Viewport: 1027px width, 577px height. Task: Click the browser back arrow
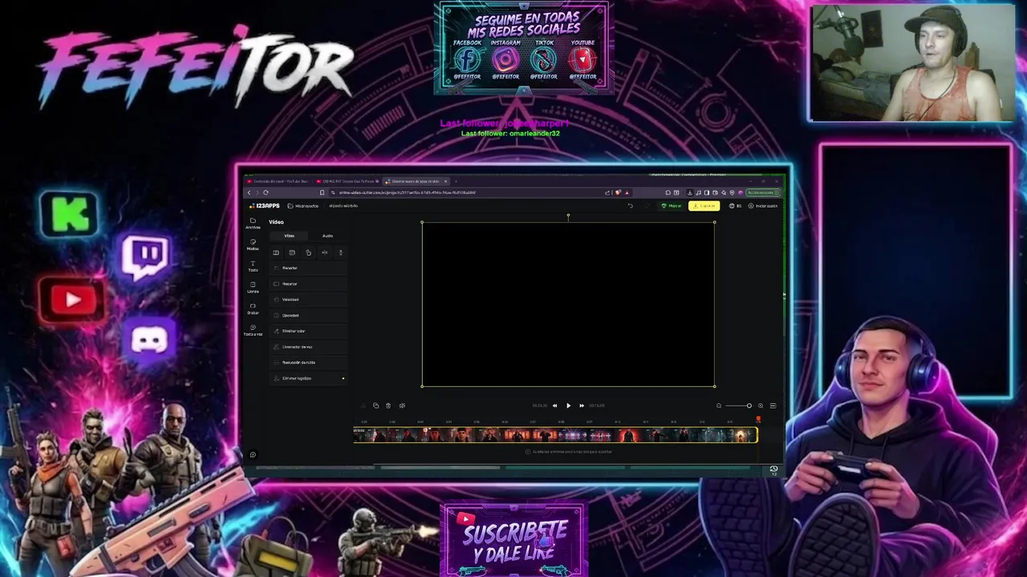pyautogui.click(x=249, y=192)
